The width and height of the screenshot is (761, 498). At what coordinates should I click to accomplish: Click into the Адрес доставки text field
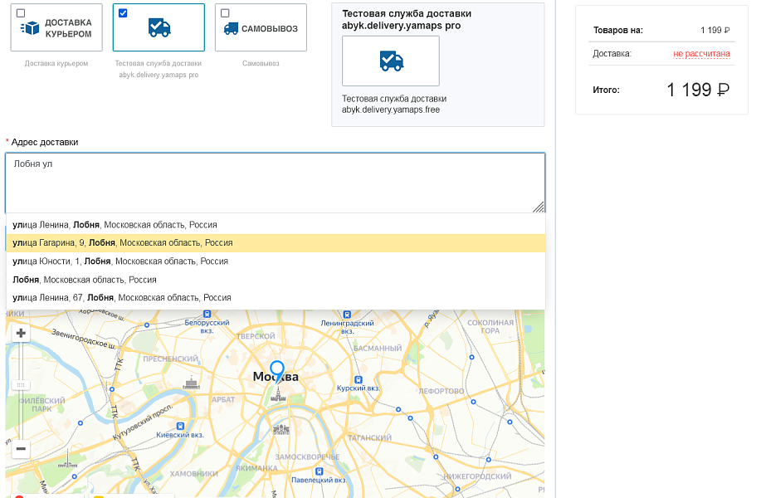pyautogui.click(x=274, y=183)
